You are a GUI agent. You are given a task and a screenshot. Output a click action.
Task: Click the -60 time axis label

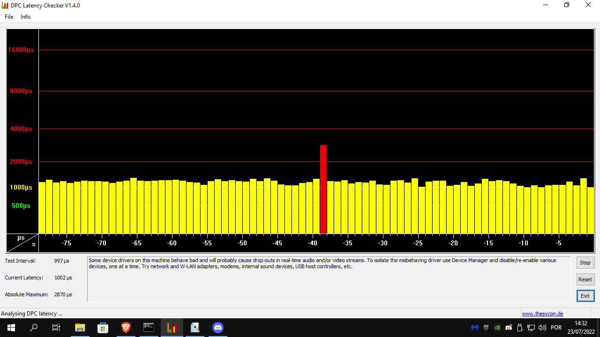point(172,243)
